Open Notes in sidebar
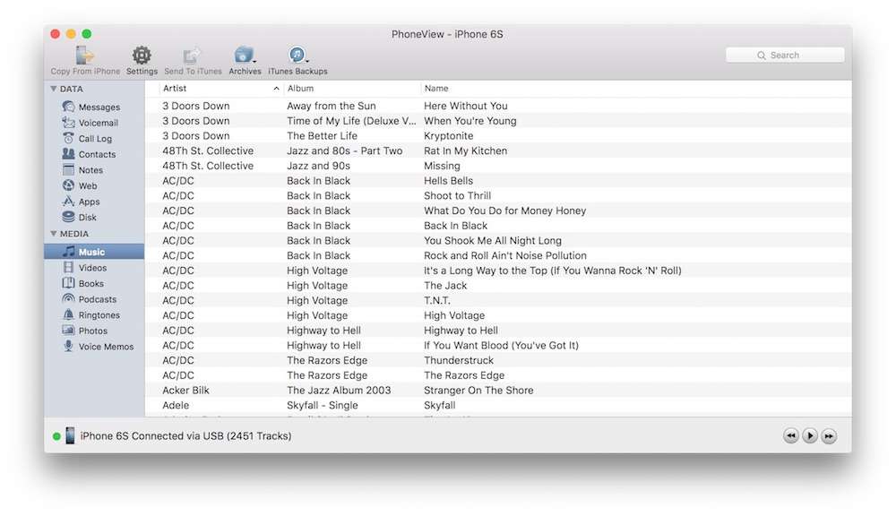 (x=82, y=170)
